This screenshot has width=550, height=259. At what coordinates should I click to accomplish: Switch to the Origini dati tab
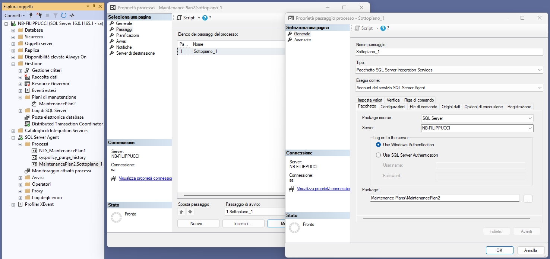[451, 107]
